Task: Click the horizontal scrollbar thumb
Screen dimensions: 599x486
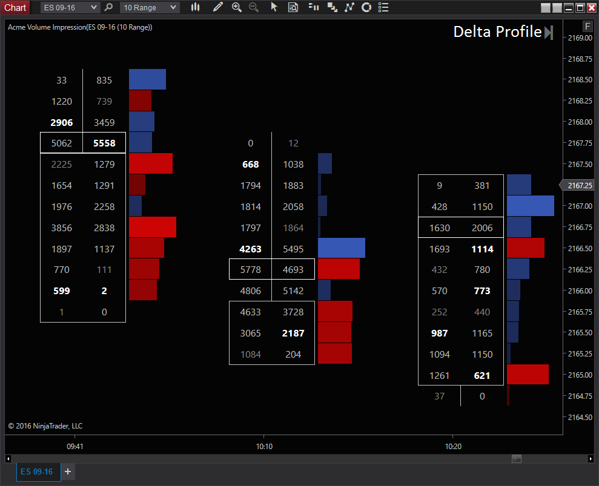Action: tap(517, 459)
